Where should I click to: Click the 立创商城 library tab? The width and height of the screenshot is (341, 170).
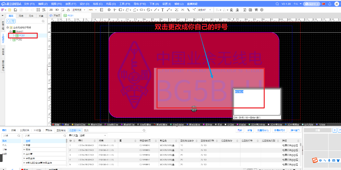click(x=61, y=130)
